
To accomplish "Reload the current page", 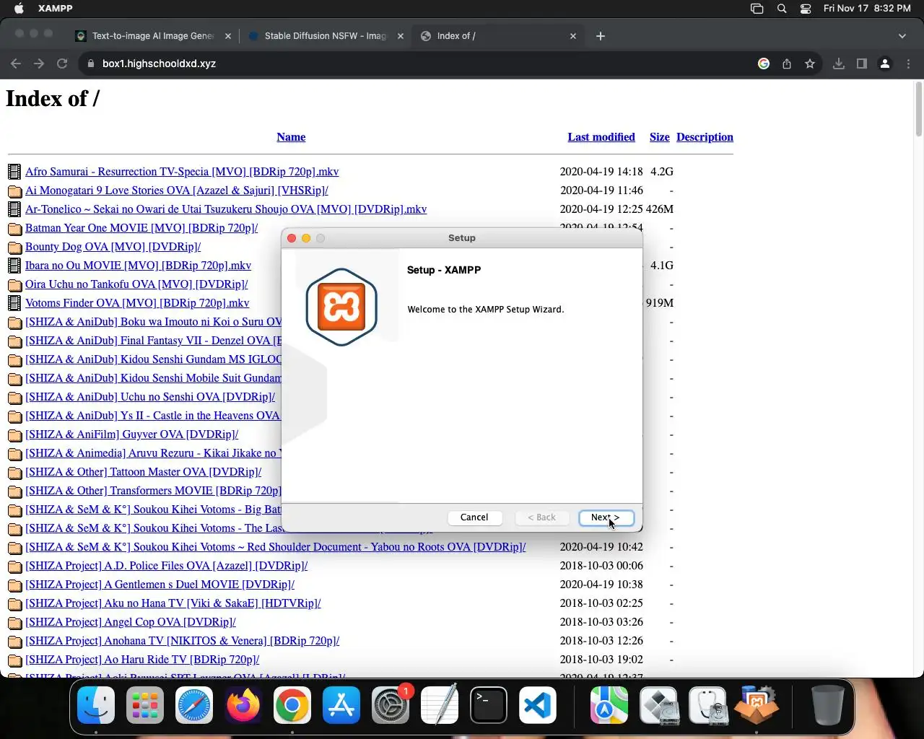I will pos(62,64).
